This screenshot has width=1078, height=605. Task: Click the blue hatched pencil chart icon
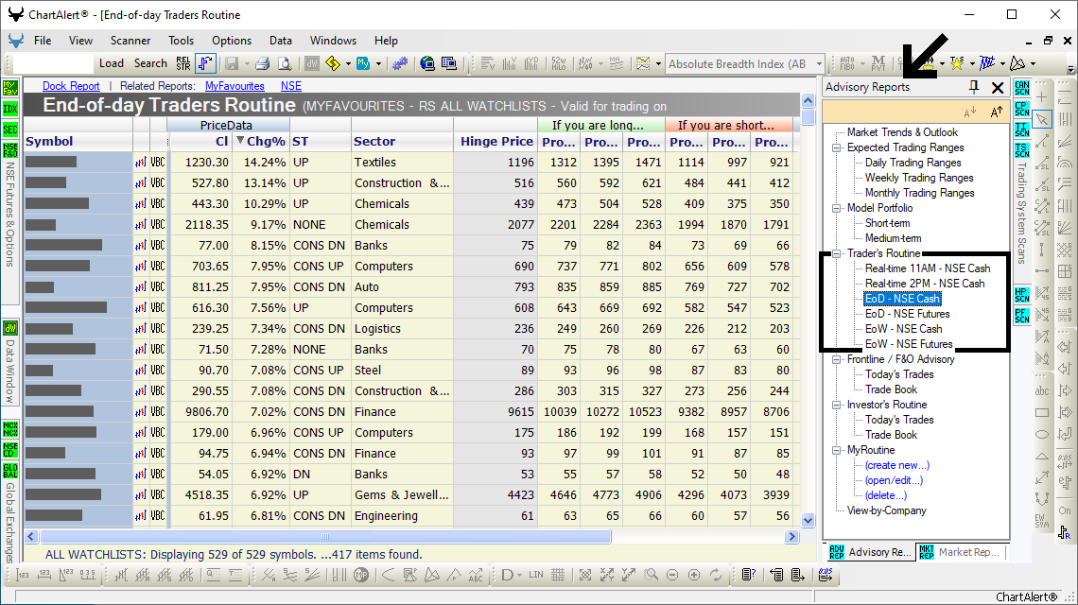point(987,63)
